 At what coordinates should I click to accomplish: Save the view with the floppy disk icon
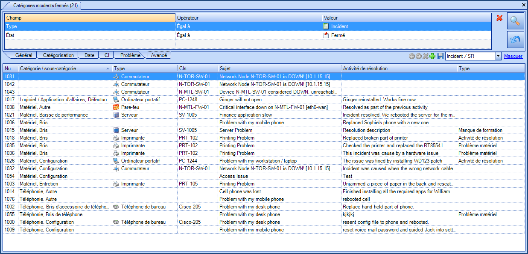[440, 56]
